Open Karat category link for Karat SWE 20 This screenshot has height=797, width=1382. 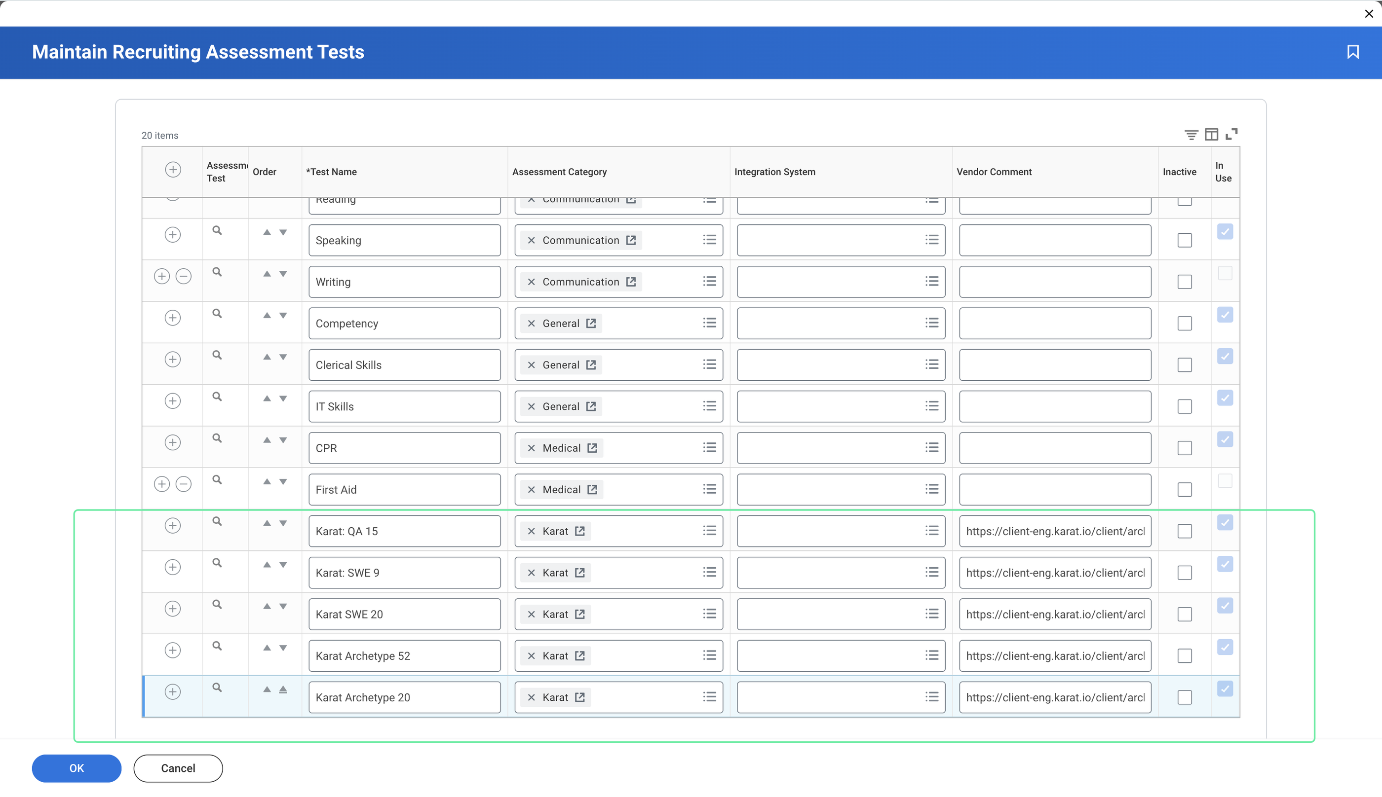click(579, 614)
